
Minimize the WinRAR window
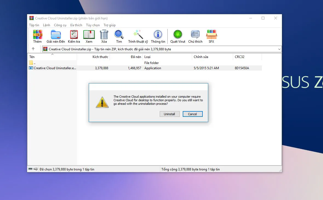tap(251, 18)
